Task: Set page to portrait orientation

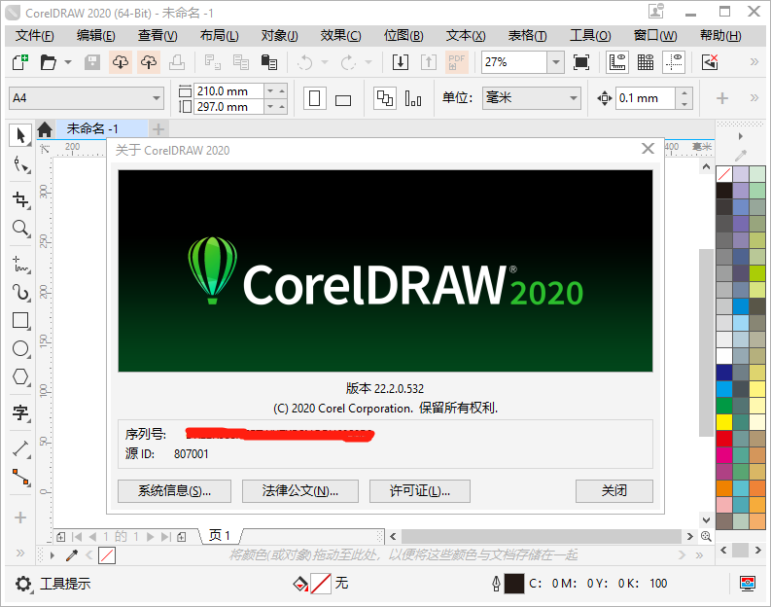Action: pos(315,98)
